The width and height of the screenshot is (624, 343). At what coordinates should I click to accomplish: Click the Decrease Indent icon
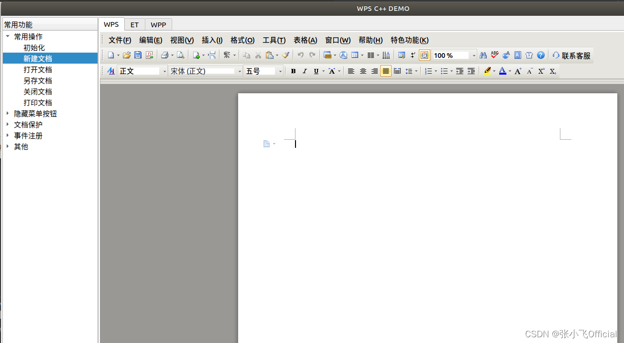(x=460, y=71)
